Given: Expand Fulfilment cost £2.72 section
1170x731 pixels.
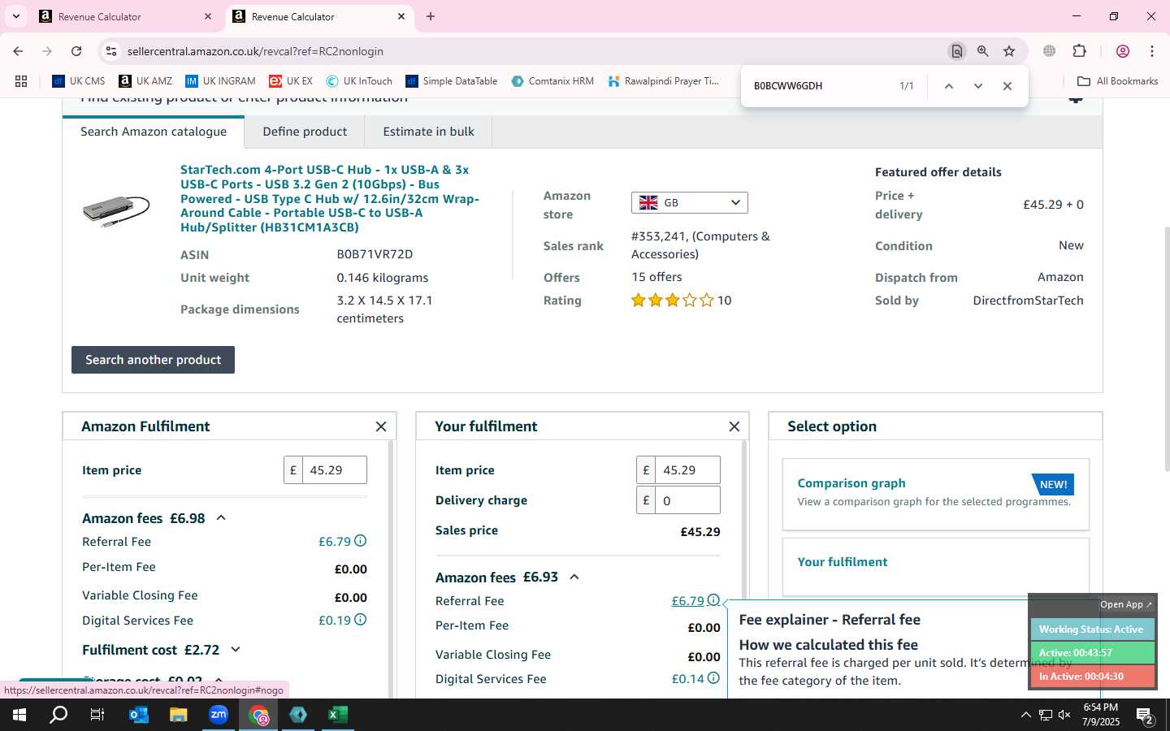Looking at the screenshot, I should coord(236,650).
